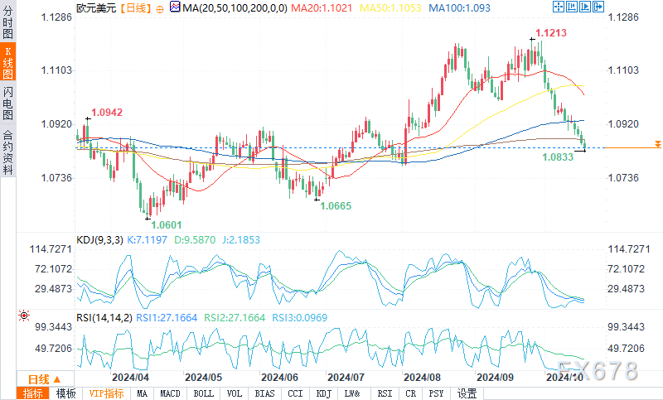Image resolution: width=663 pixels, height=400 pixels.
Task: Toggle the BOLL indicator
Action: [203, 393]
